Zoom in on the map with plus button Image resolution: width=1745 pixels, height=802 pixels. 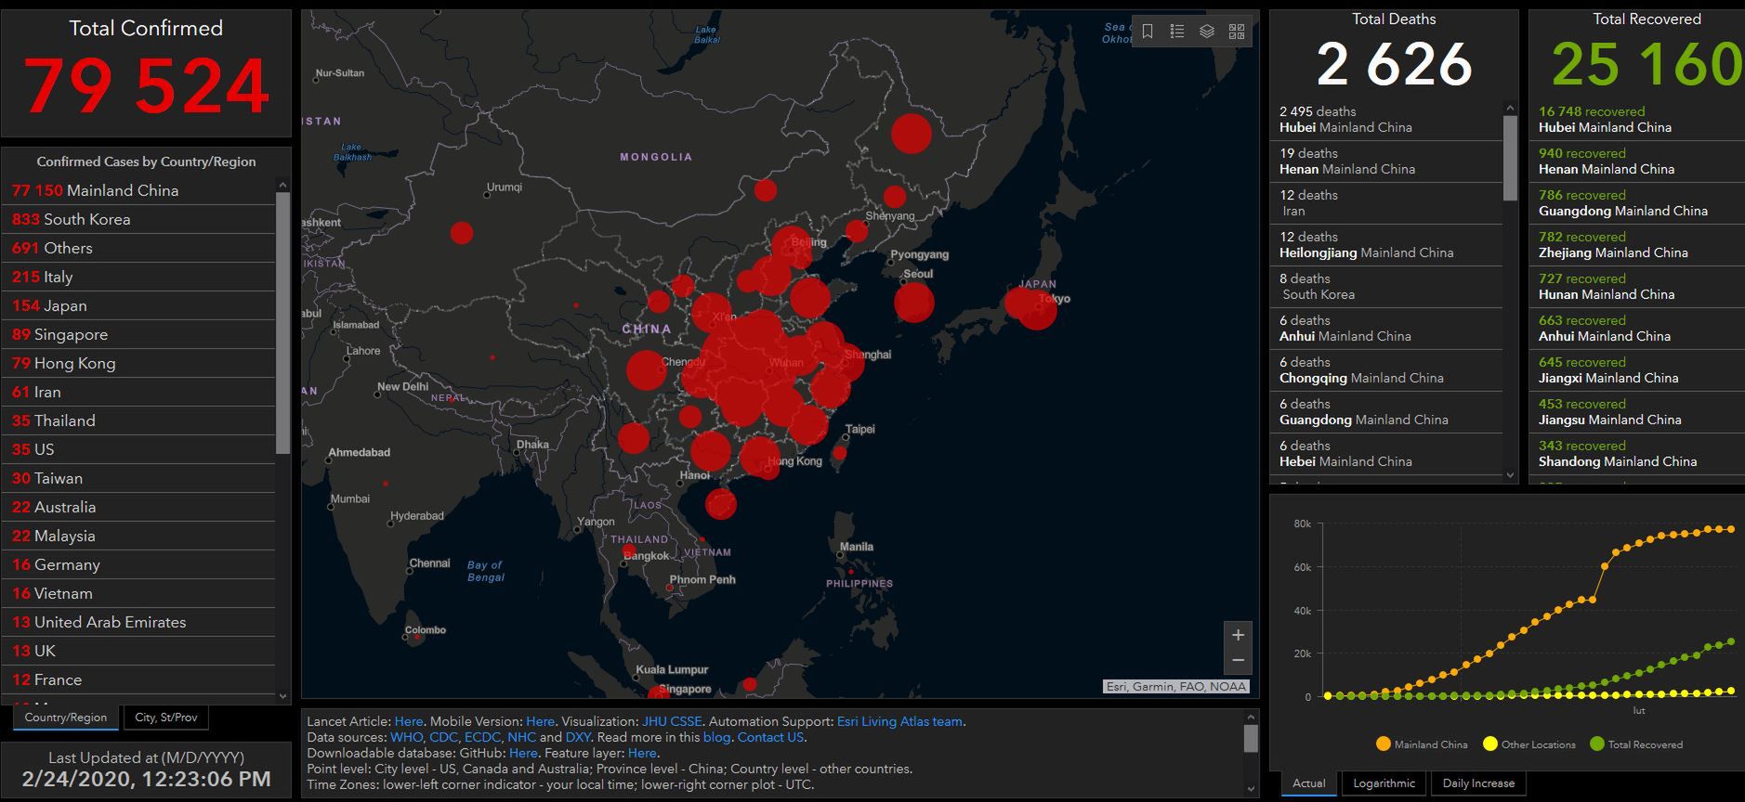coord(1238,635)
